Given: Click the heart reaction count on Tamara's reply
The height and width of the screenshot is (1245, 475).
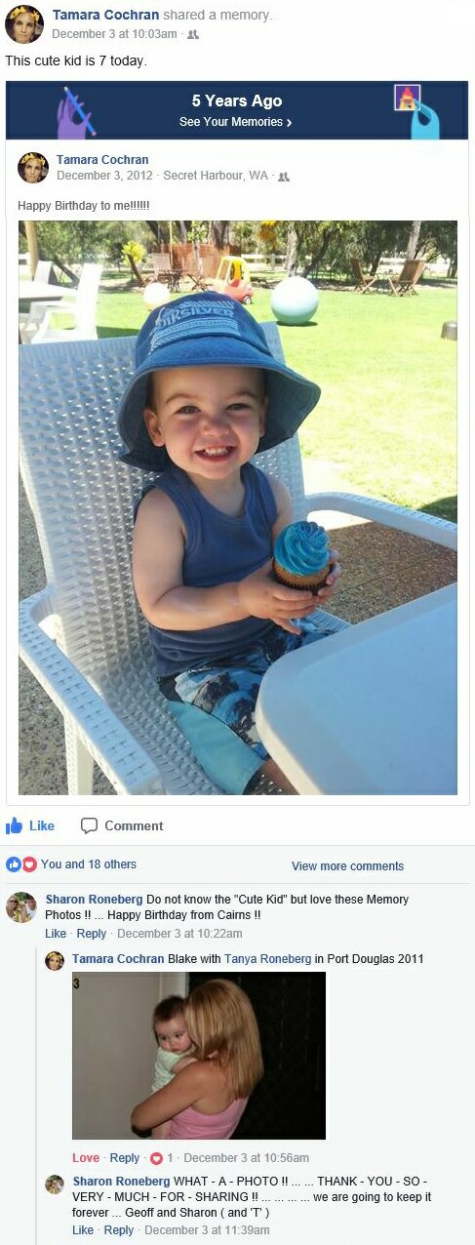Looking at the screenshot, I should [162, 1158].
